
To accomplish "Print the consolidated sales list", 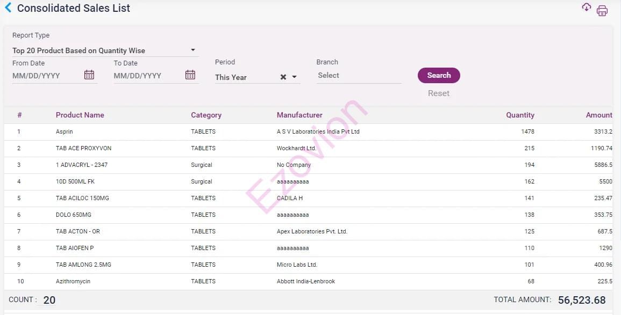I will (602, 11).
